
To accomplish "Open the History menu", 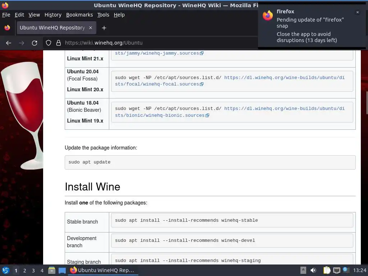I will tap(53, 15).
